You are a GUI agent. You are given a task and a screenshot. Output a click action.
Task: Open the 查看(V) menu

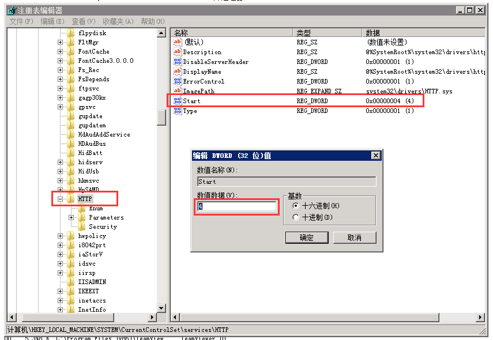(83, 21)
